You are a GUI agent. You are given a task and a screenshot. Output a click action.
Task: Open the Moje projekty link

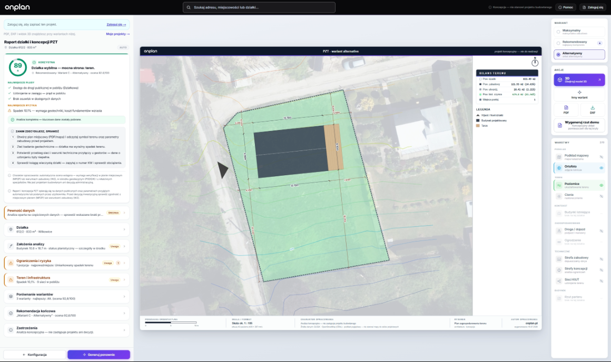[117, 34]
